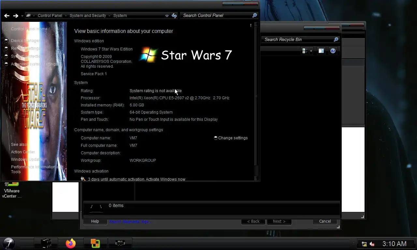Viewport: 417px width, 250px height.
Task: Launch Firefox from the taskbar
Action: coord(71,243)
